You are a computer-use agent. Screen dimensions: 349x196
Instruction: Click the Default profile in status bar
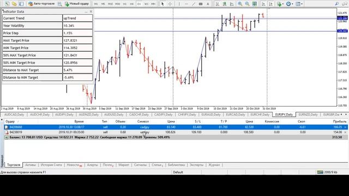click(178, 172)
